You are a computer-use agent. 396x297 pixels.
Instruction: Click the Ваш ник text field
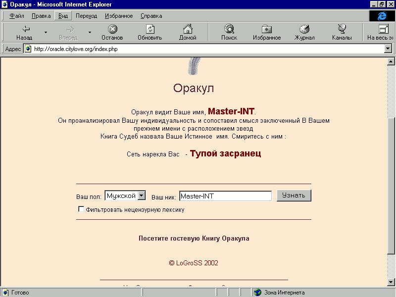tap(225, 196)
